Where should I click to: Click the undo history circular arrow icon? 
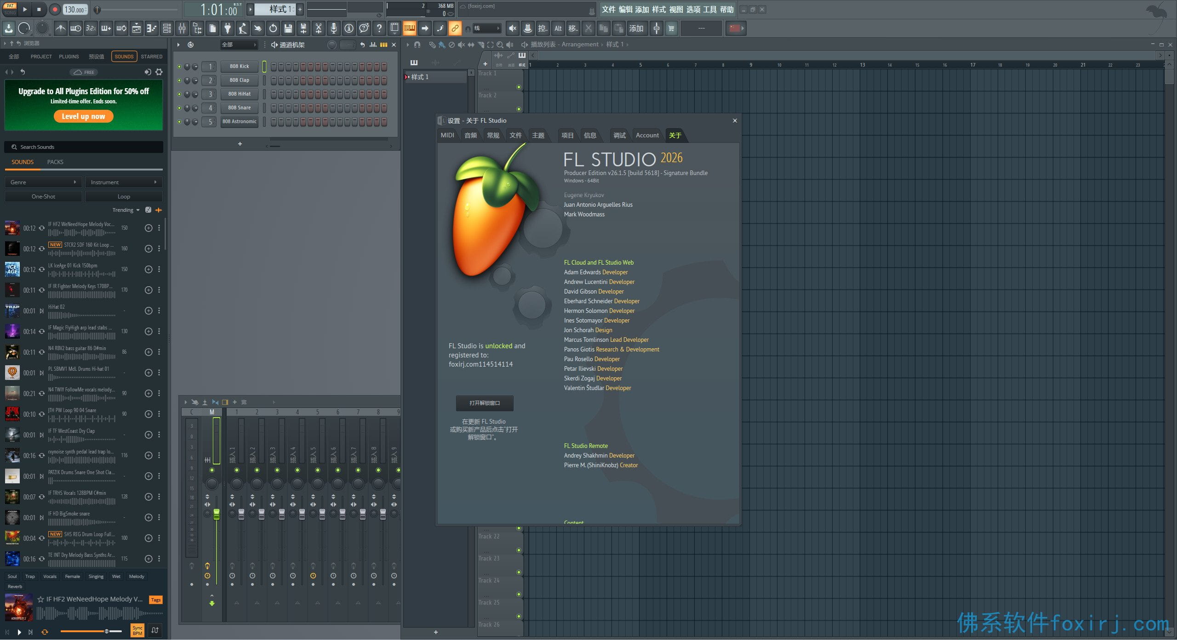pyautogui.click(x=273, y=28)
